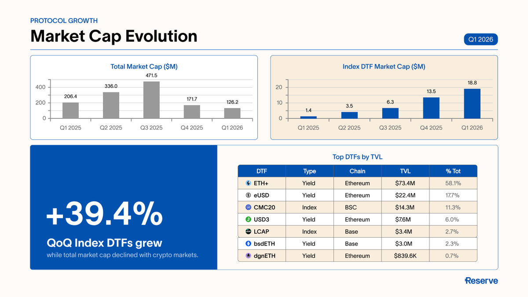Select the TVL column header

(405, 171)
